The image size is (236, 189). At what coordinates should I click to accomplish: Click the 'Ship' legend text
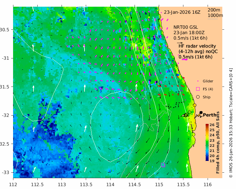tap(207, 97)
